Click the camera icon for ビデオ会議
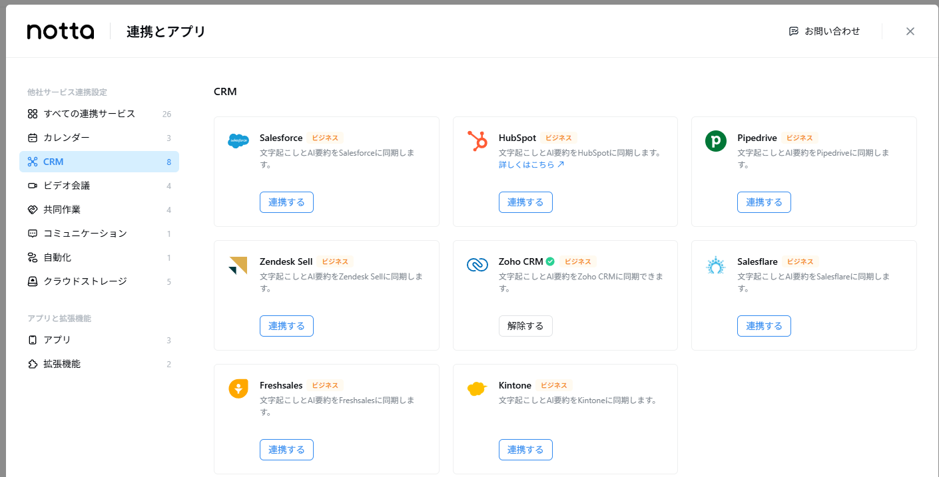 [33, 186]
